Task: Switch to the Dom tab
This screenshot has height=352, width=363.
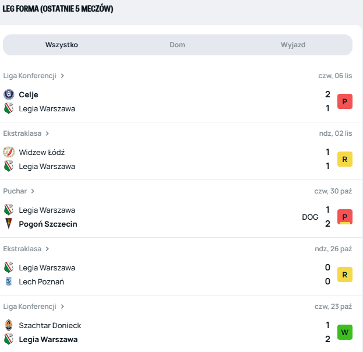Action: pyautogui.click(x=177, y=45)
